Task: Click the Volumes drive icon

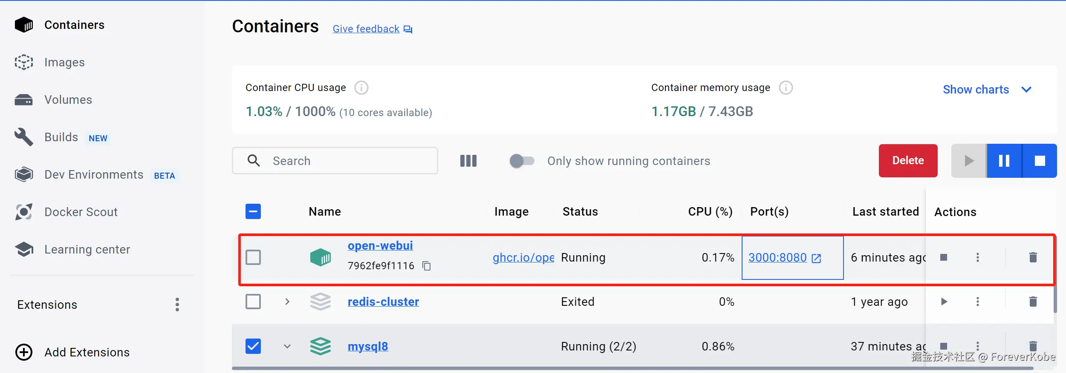Action: [24, 100]
